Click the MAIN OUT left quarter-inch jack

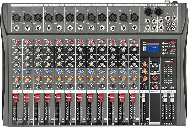(x=147, y=21)
